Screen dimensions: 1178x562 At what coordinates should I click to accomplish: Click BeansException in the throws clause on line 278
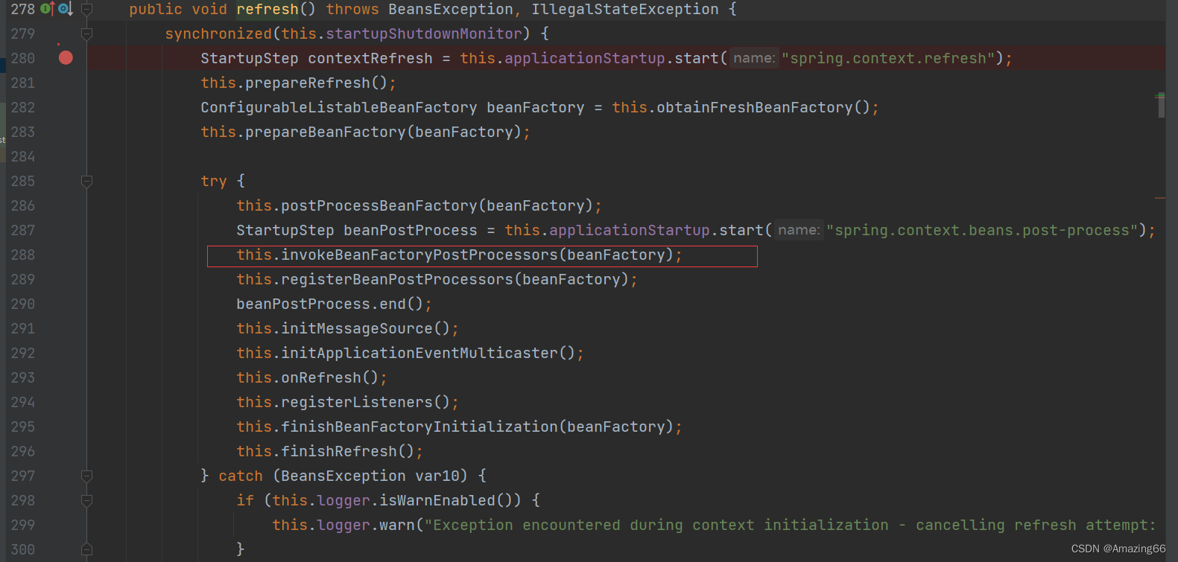[451, 9]
